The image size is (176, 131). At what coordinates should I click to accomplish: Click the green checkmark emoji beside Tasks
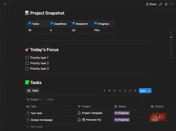click(x=27, y=83)
